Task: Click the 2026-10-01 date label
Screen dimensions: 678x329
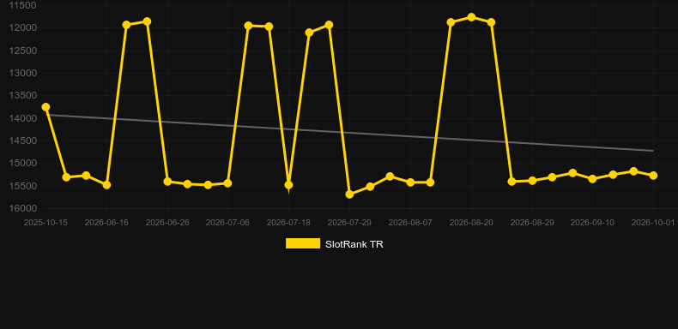Action: coord(653,223)
